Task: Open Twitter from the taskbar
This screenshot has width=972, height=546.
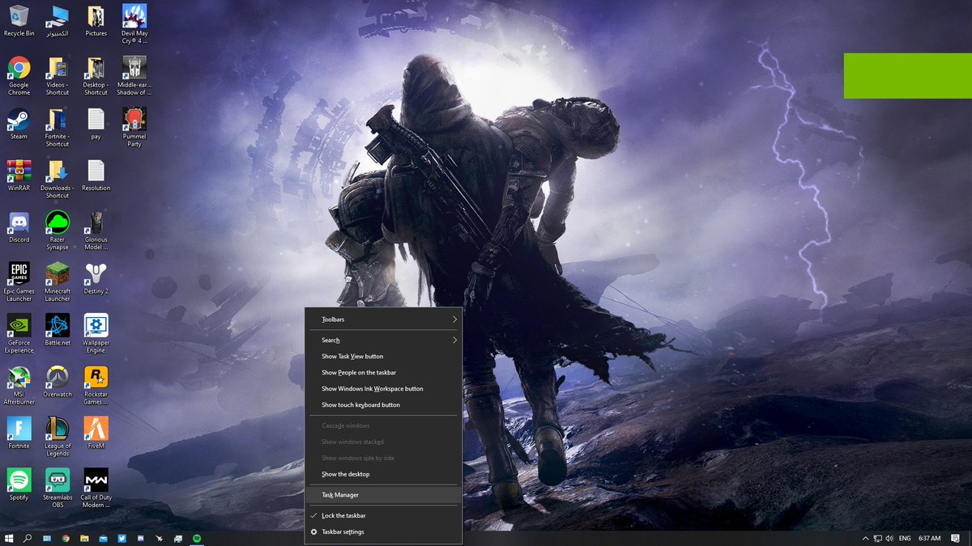Action: click(122, 538)
